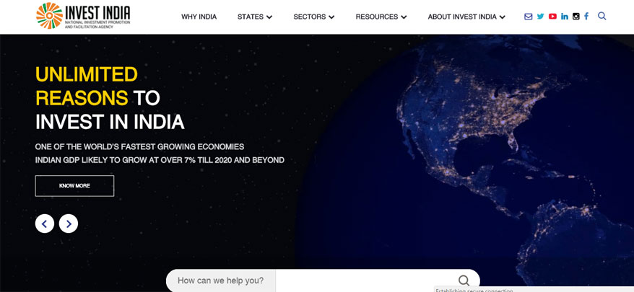
Task: Open the YouTube channel icon
Action: [552, 17]
